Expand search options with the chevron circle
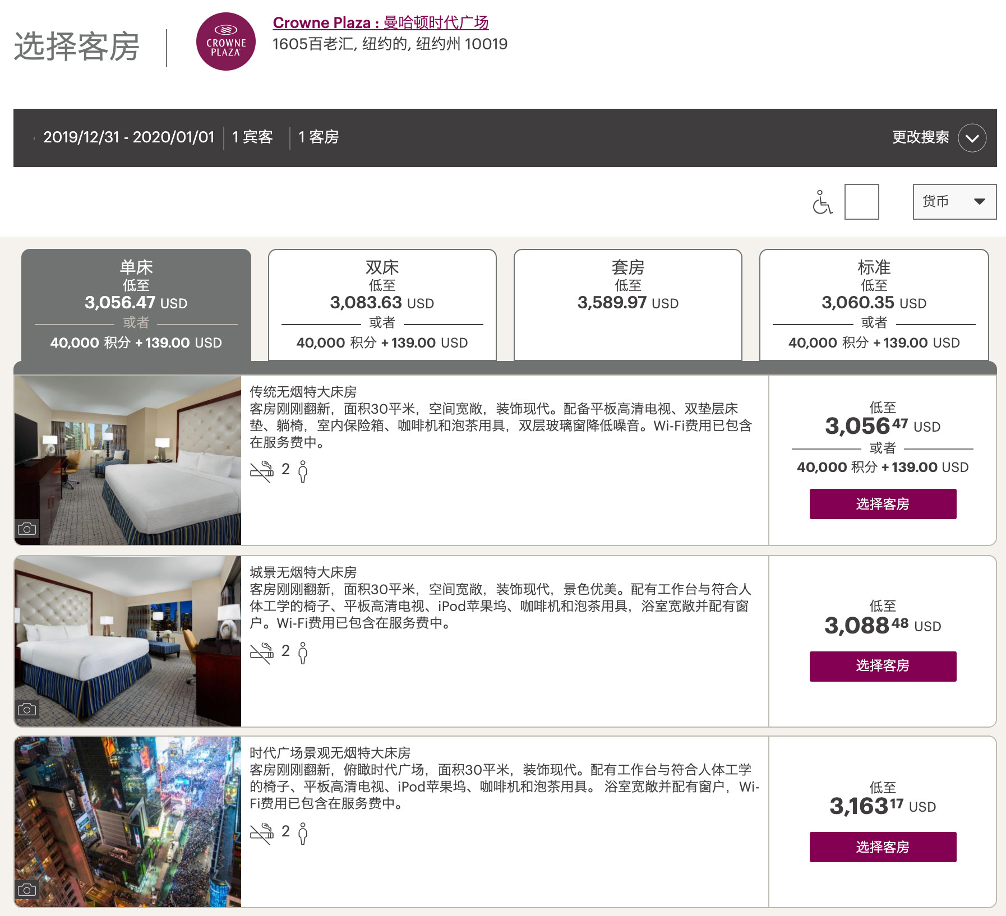1006x916 pixels. [972, 138]
